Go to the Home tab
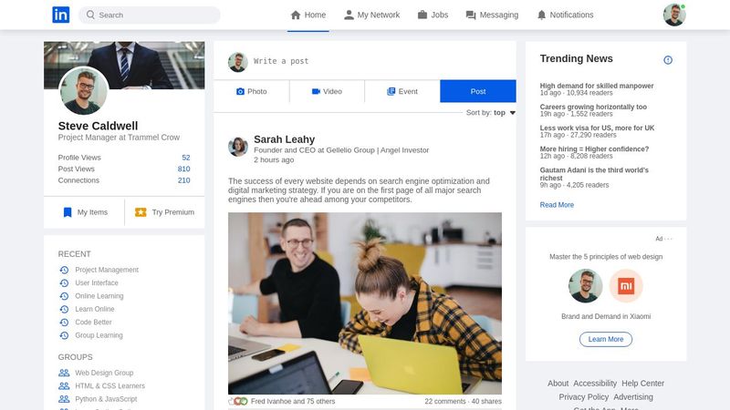Viewport: 730px width, 410px height. click(x=308, y=15)
